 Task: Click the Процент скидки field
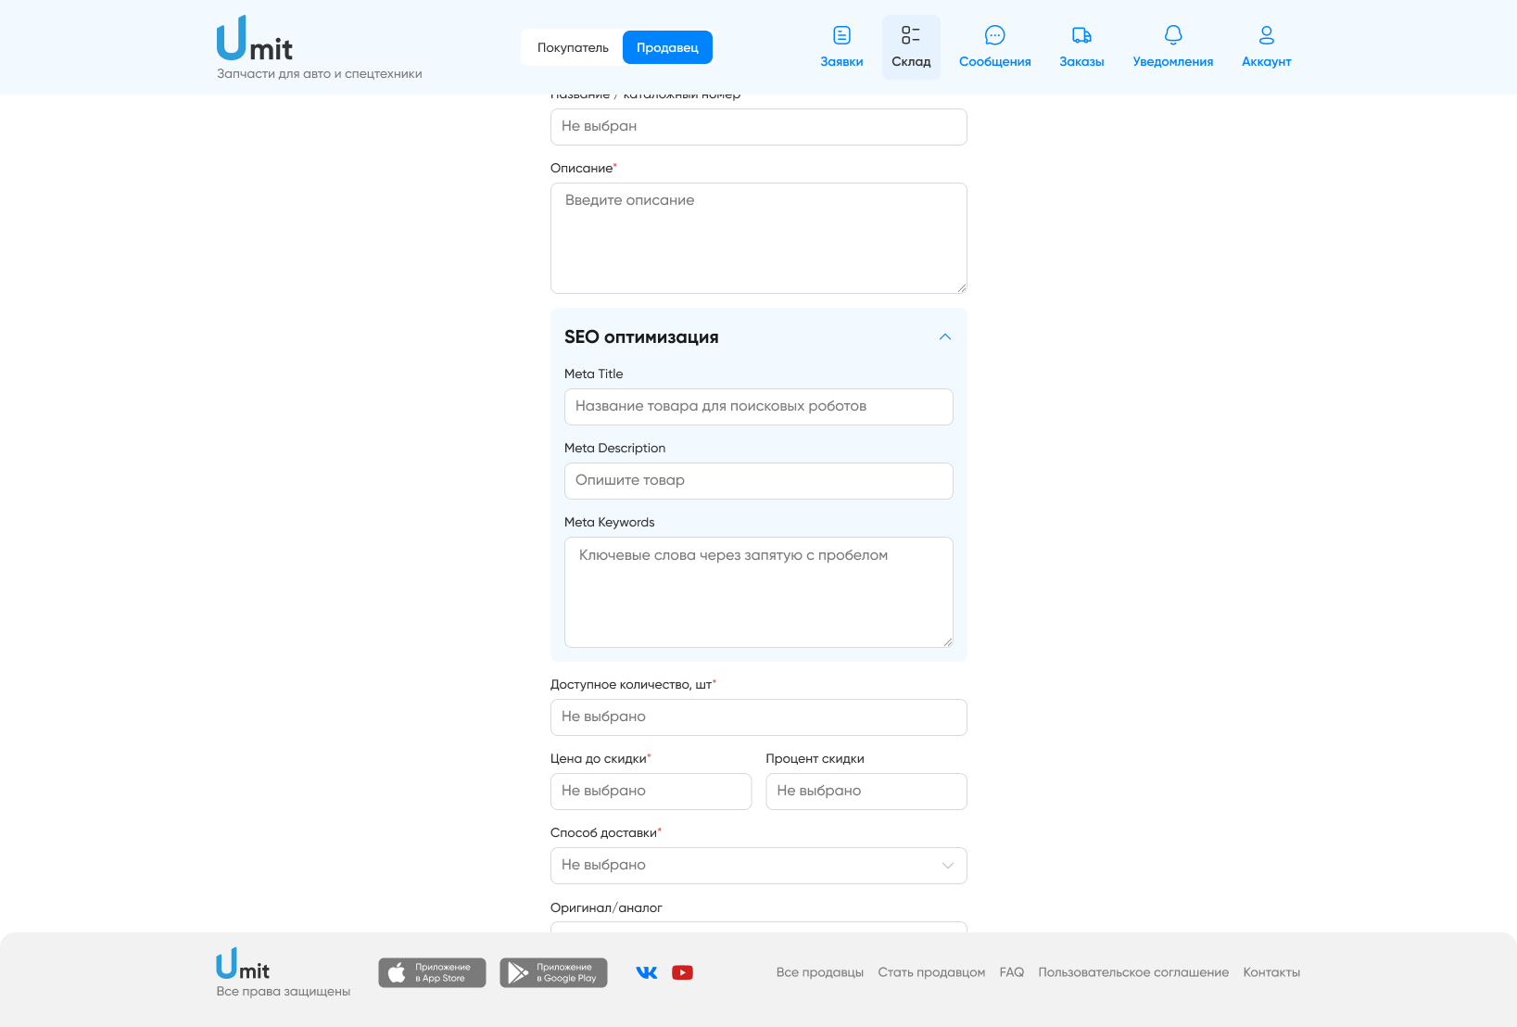866,792
